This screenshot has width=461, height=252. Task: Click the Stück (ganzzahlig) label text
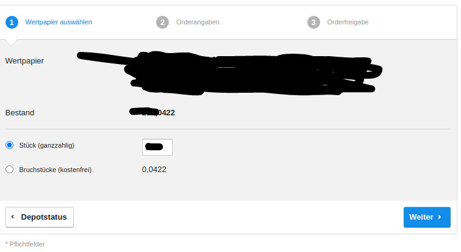tap(47, 146)
